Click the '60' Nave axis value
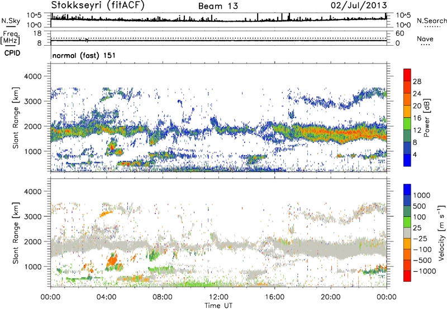The width and height of the screenshot is (447, 309). pyautogui.click(x=400, y=33)
